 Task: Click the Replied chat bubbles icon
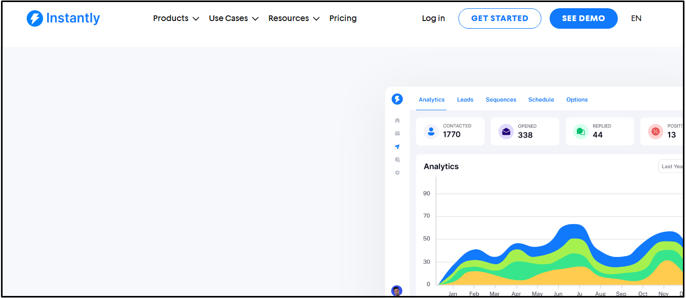pyautogui.click(x=581, y=131)
